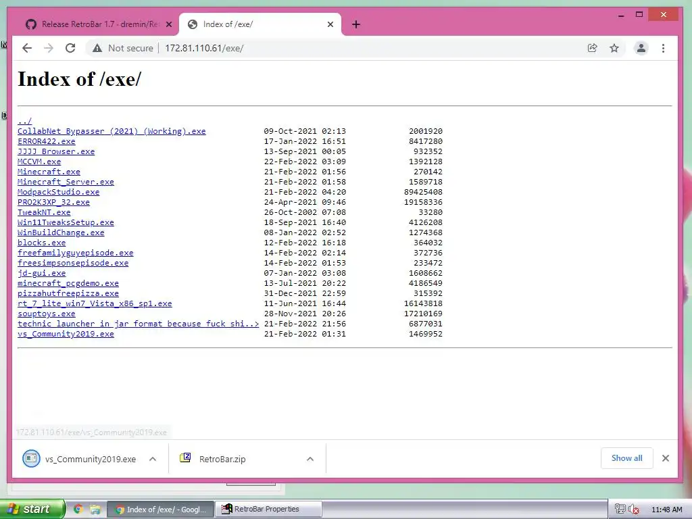Open a new tab with plus button
The image size is (692, 519).
coord(355,25)
